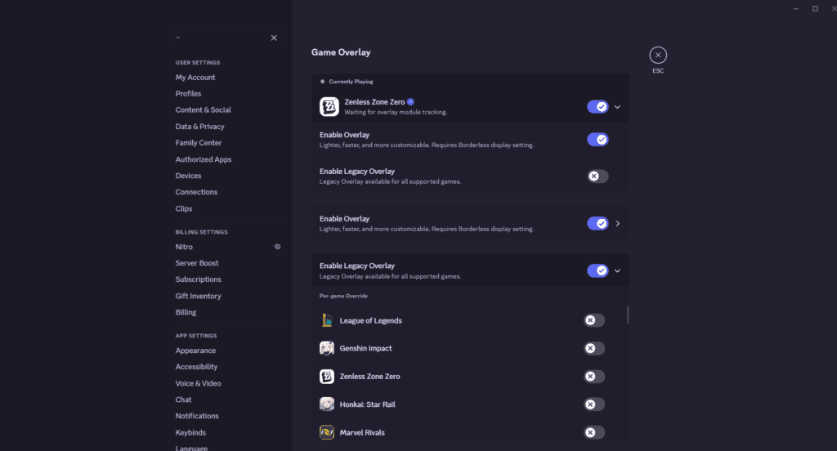Click the per-game list scrollbar
This screenshot has width=837, height=451.
pyautogui.click(x=628, y=315)
